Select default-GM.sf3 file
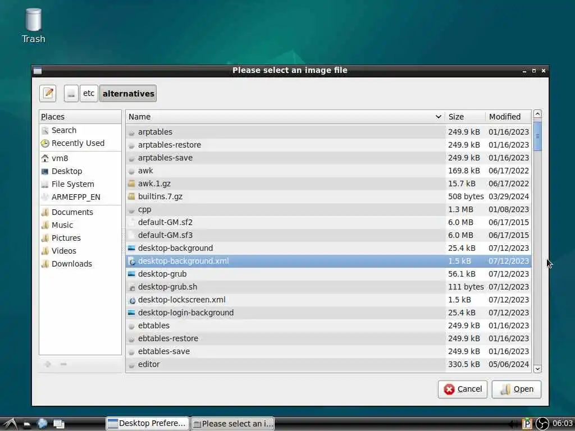Viewport: 575px width, 431px height. pyautogui.click(x=328, y=235)
